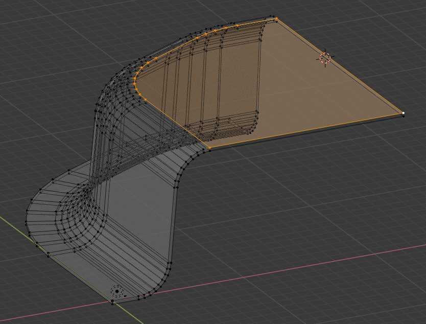This screenshot has width=426, height=324.
Task: Click the 3D cursor crosshair in the viewport
Action: tap(325, 58)
